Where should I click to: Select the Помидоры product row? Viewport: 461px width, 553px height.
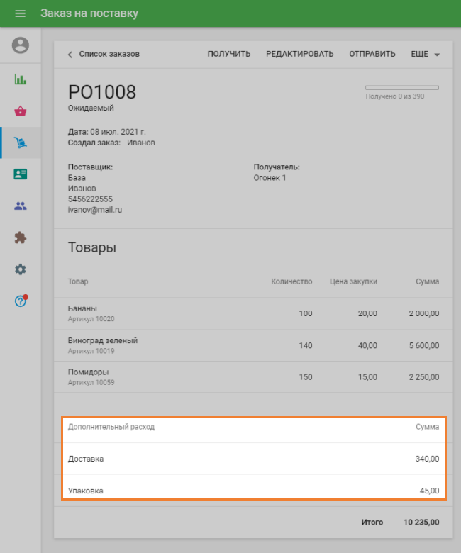(x=253, y=376)
